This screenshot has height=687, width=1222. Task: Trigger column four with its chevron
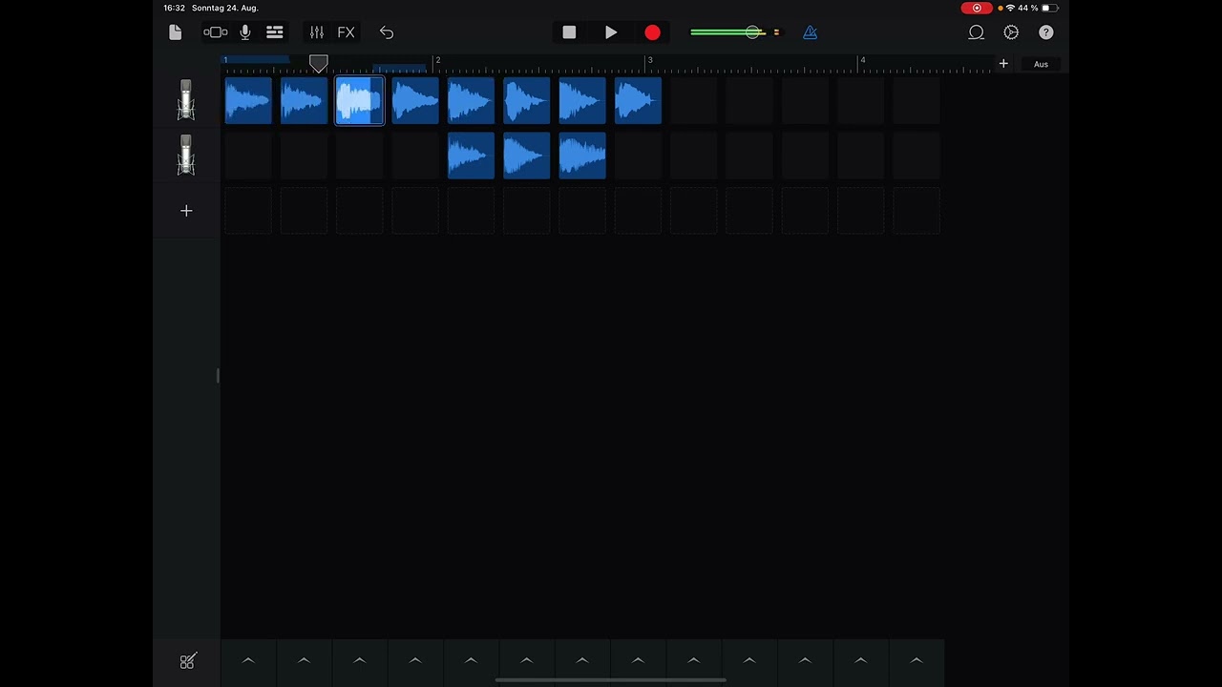coord(415,660)
